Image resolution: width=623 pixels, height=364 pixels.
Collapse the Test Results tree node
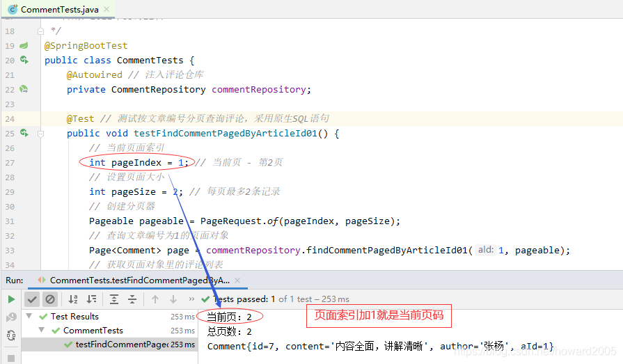[29, 316]
